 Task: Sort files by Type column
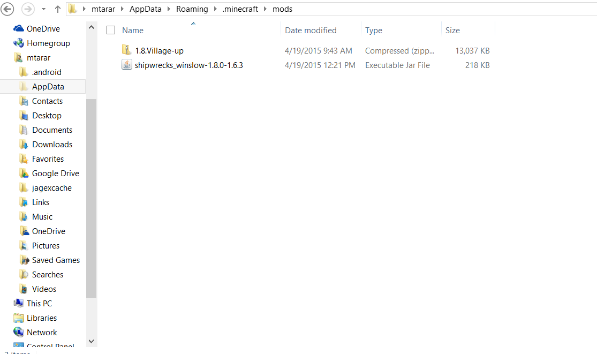[x=374, y=31]
